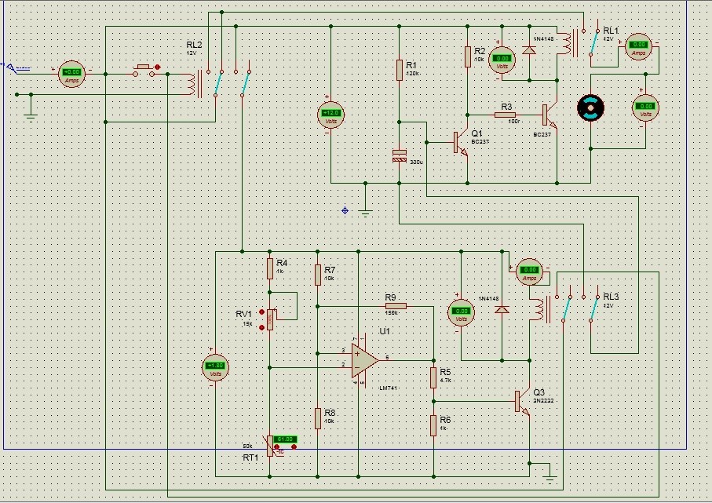This screenshot has width=712, height=503.
Task: Click the voltmeter beside the motor
Action: click(646, 108)
